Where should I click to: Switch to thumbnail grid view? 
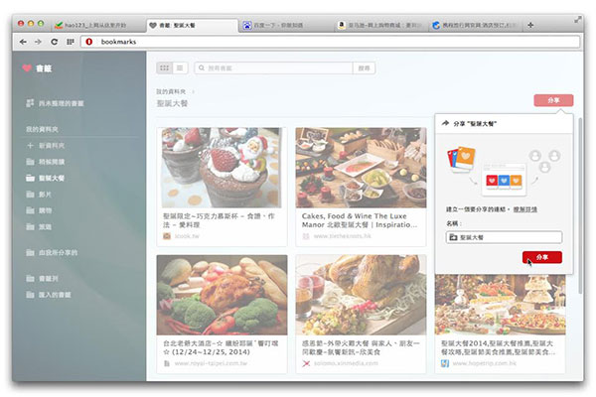point(165,67)
